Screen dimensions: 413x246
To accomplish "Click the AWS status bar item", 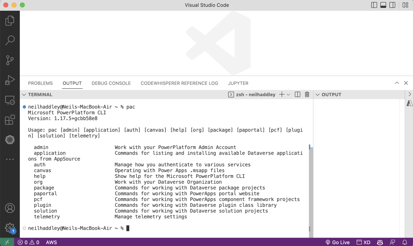I will click(x=51, y=242).
